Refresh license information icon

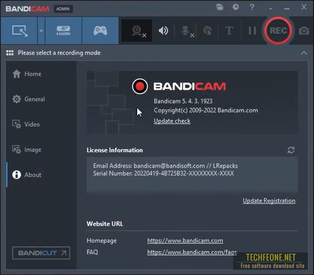pos(291,150)
